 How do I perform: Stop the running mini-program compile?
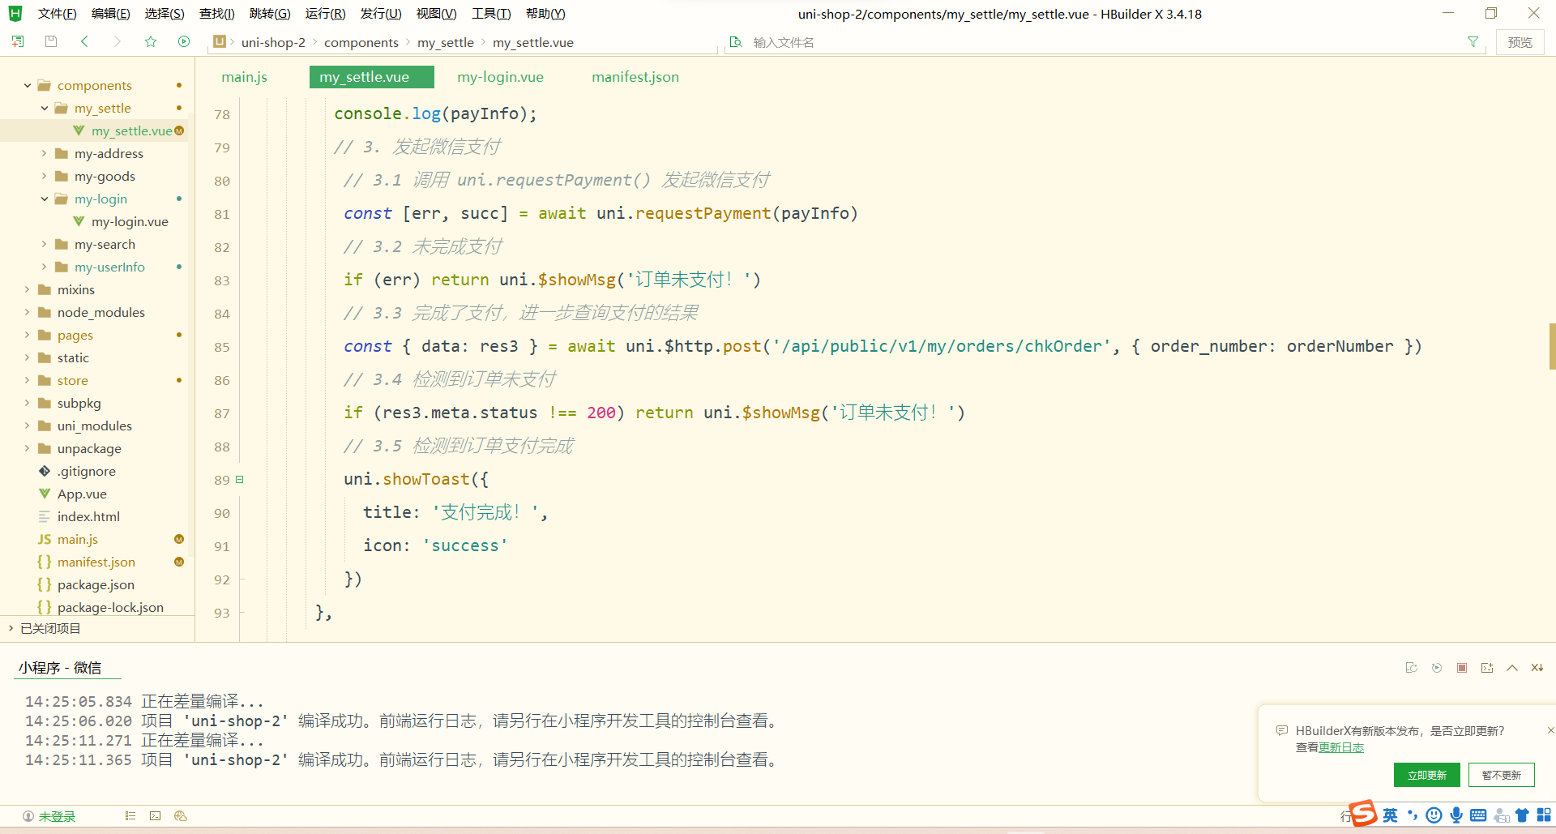(1462, 668)
